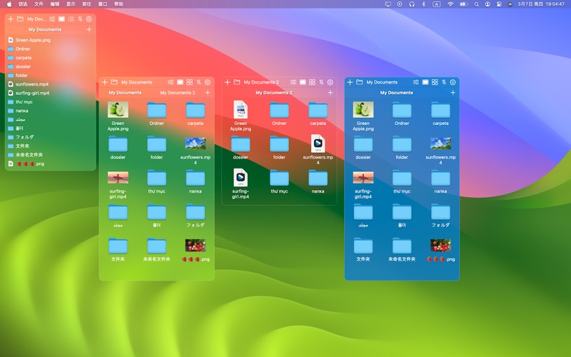Open the Wi-Fi status menu
571x357 pixels.
click(x=450, y=4)
